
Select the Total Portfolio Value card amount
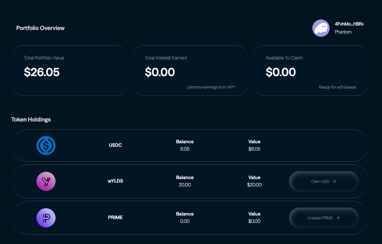pyautogui.click(x=42, y=72)
